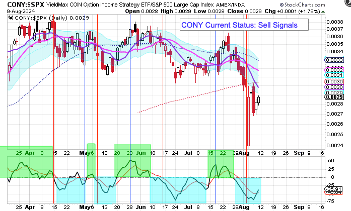Click the cyan shaded oscillator zone in early August

pyautogui.click(x=248, y=190)
